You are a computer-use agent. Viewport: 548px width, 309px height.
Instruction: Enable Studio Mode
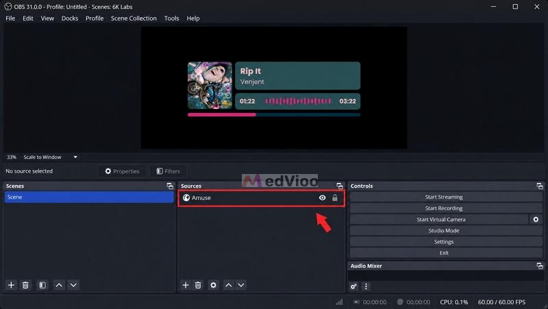pos(447,231)
